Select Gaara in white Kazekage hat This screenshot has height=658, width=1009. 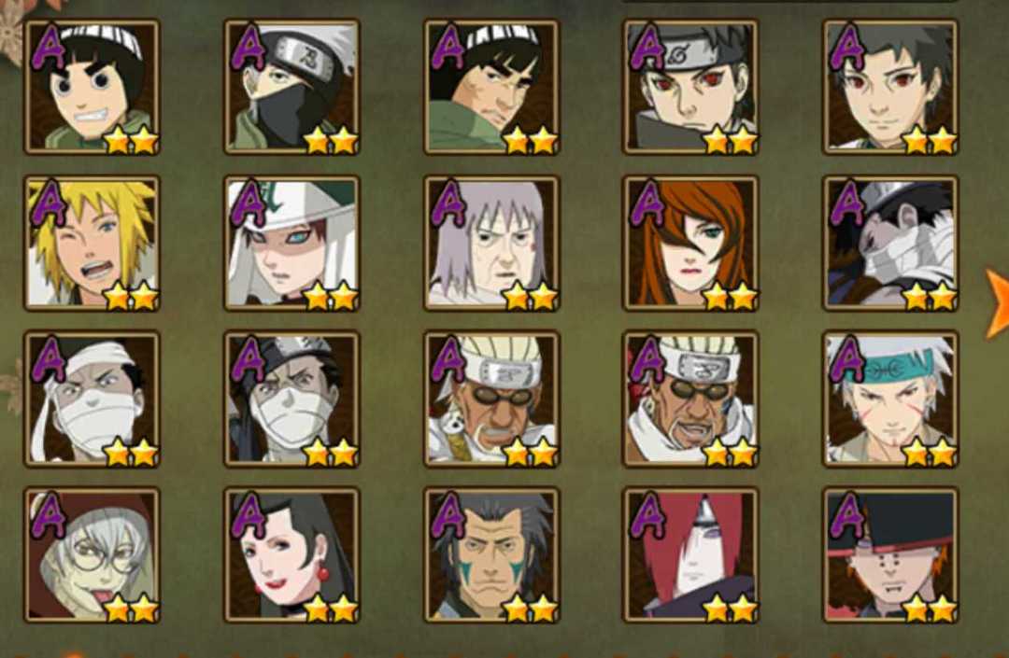pos(292,243)
